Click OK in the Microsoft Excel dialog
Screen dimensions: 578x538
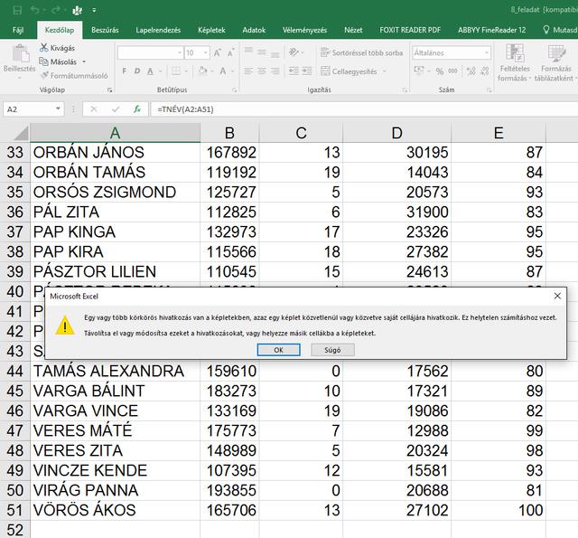tap(279, 350)
